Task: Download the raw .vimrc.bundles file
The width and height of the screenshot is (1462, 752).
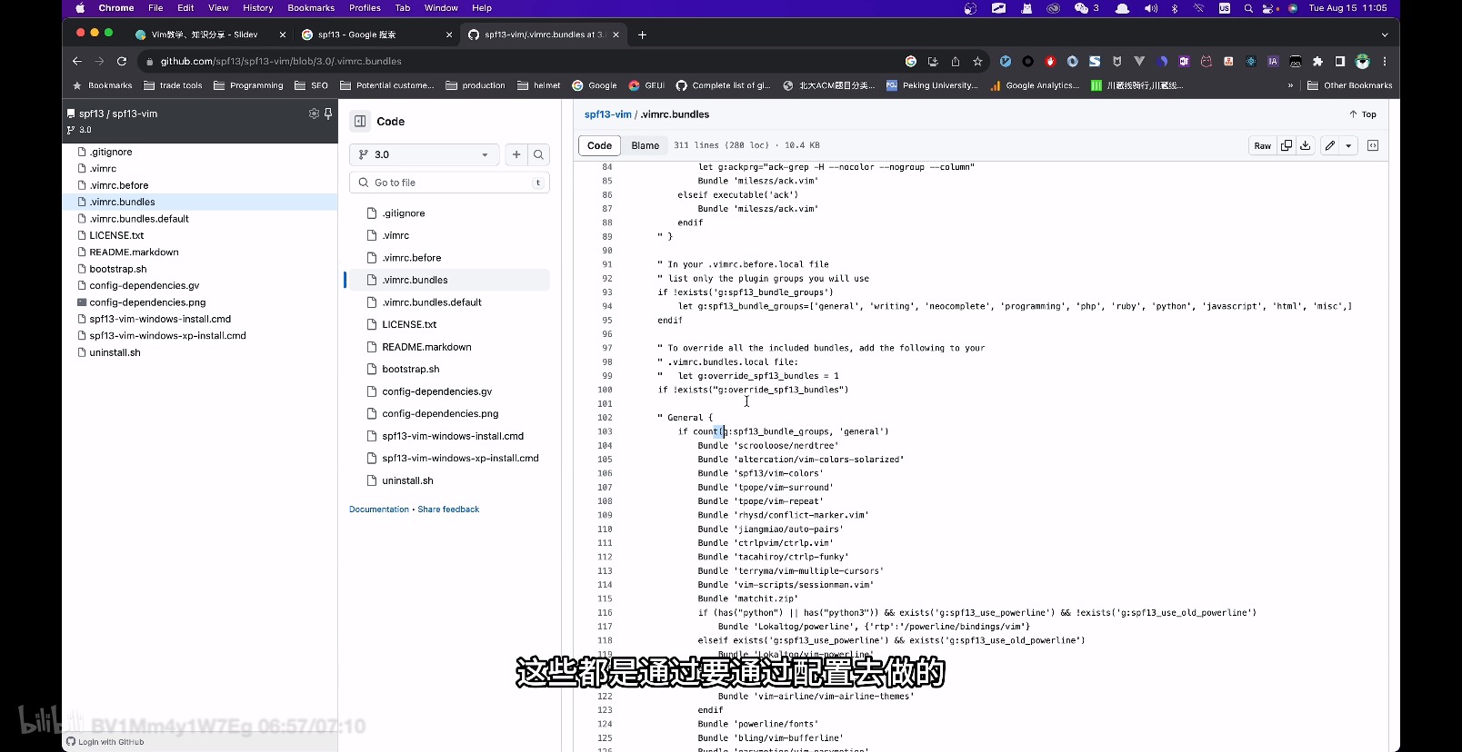Action: pos(1306,145)
